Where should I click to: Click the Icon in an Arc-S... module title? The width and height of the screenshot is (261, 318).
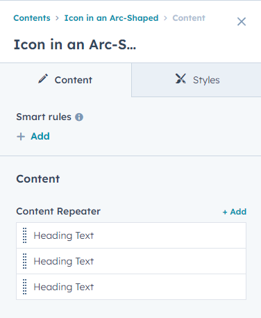pyautogui.click(x=75, y=44)
